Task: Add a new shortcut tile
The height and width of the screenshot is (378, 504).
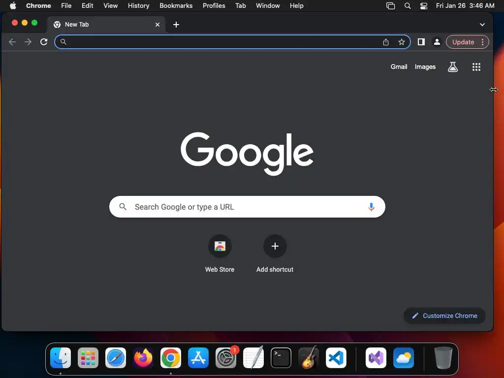Action: coord(275,253)
